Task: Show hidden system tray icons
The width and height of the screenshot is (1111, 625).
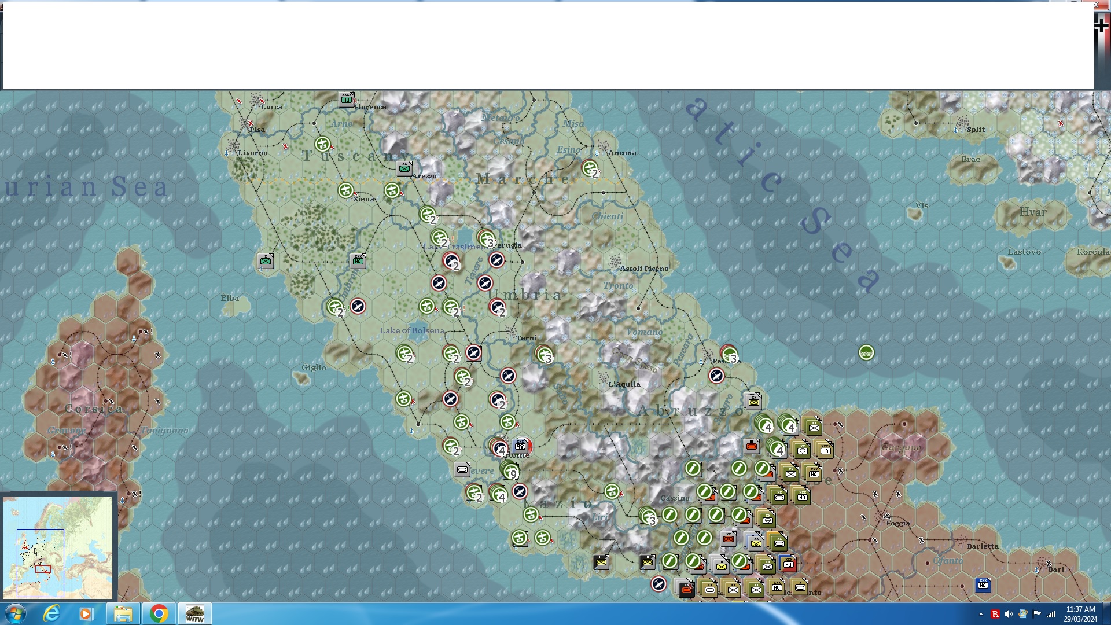Action: [x=981, y=614]
